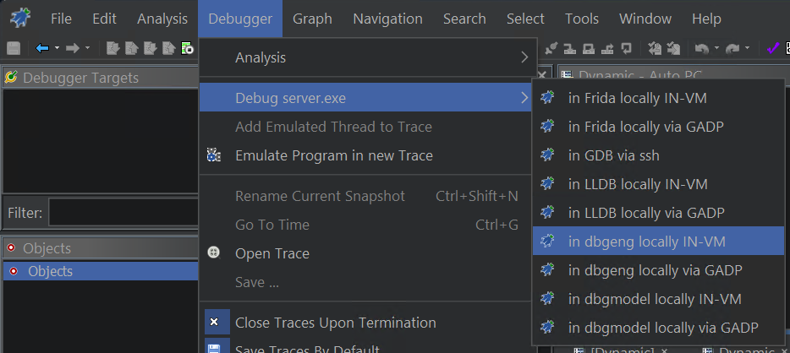This screenshot has width=790, height=353.
Task: Select in GDB via ssh launcher
Action: pos(658,155)
